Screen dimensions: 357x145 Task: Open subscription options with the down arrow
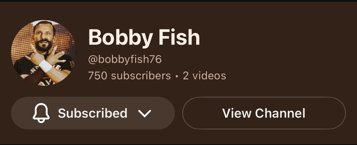point(145,113)
